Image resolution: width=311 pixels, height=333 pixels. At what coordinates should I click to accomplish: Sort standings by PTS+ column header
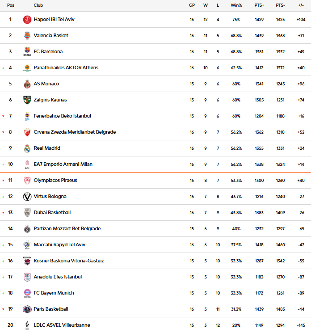259,5
